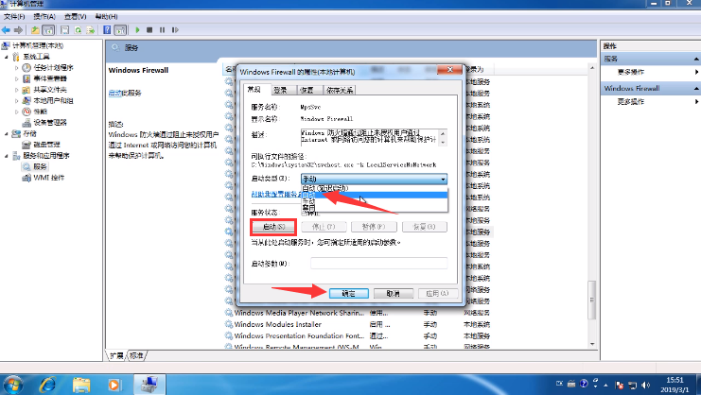This screenshot has height=395, width=701.
Task: Select the 存储 tree node
Action: [30, 133]
